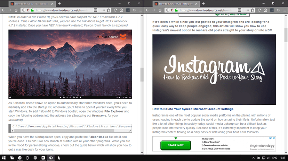Reload the page in right Firefox window

coord(259,10)
